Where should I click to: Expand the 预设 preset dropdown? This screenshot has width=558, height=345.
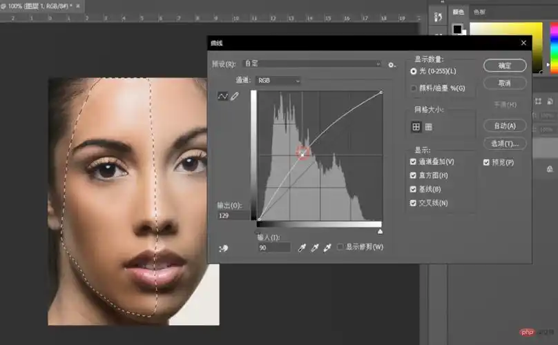pyautogui.click(x=311, y=63)
